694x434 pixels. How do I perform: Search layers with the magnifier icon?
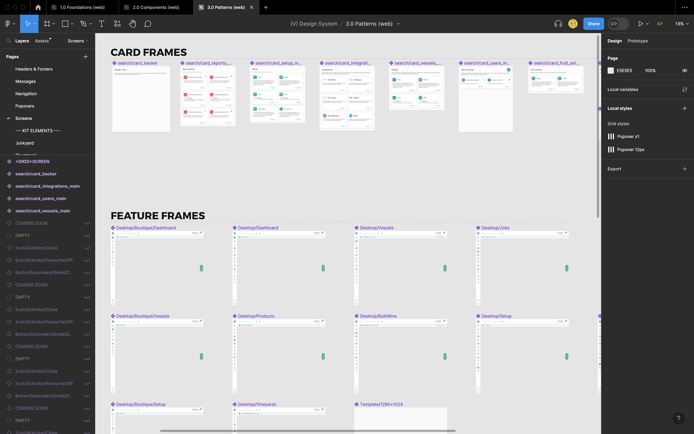(x=9, y=41)
